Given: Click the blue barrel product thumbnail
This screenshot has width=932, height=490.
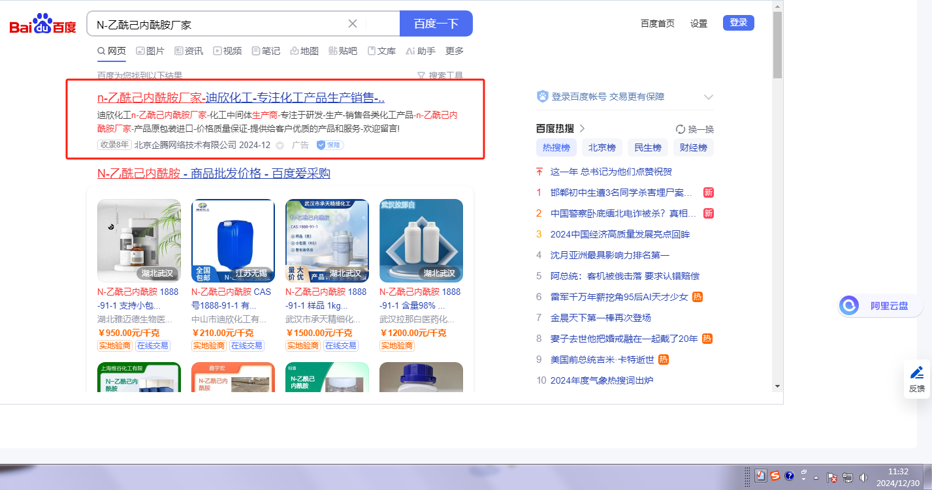Looking at the screenshot, I should (x=233, y=241).
